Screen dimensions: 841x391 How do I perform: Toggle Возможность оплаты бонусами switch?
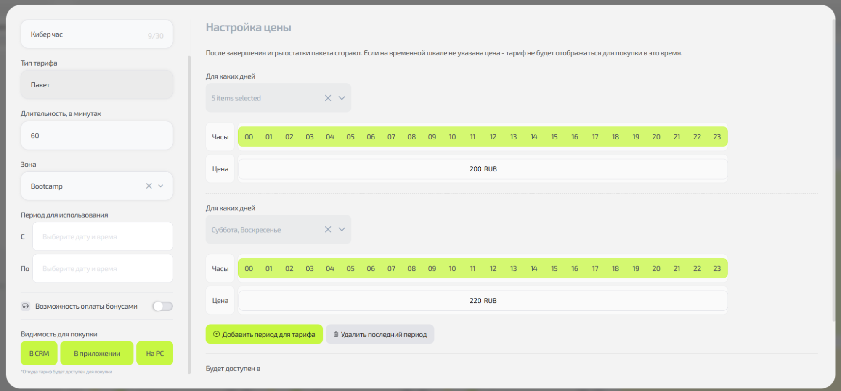(x=162, y=306)
